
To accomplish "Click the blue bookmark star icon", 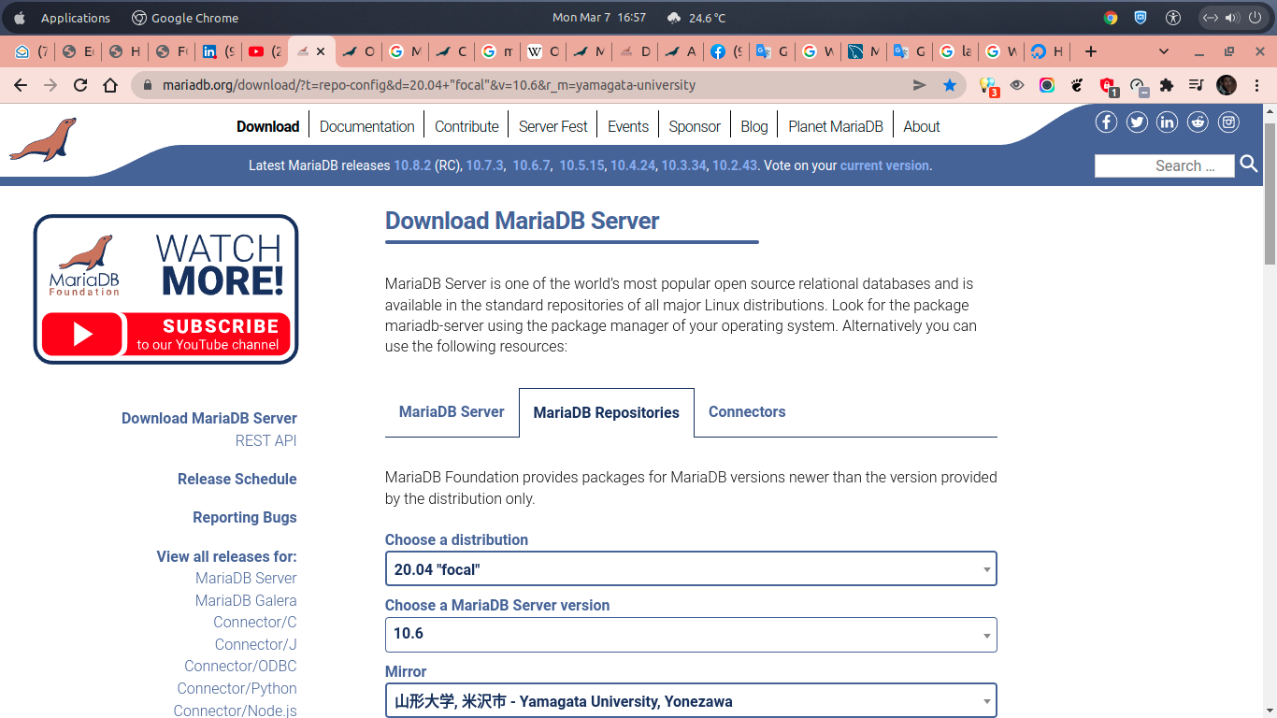I will (950, 85).
